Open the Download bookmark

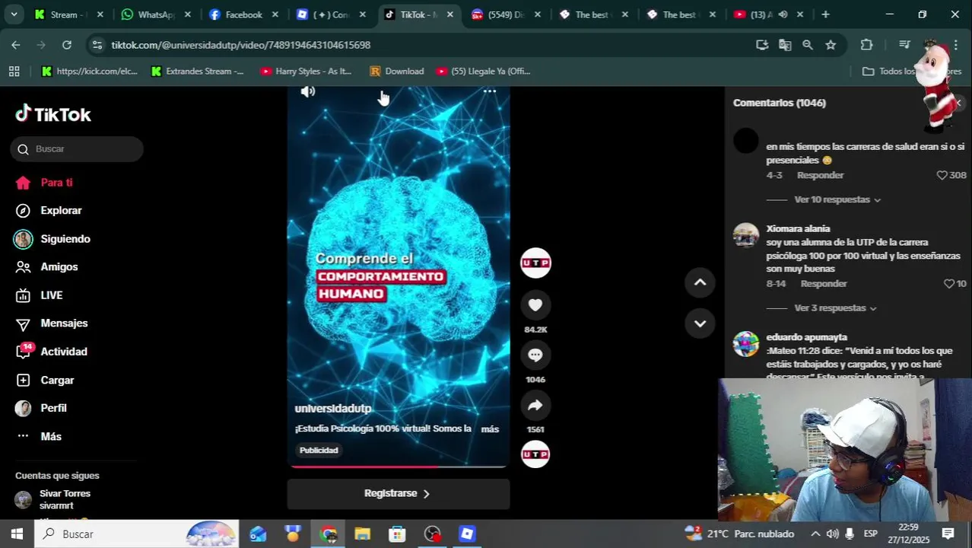pyautogui.click(x=396, y=71)
